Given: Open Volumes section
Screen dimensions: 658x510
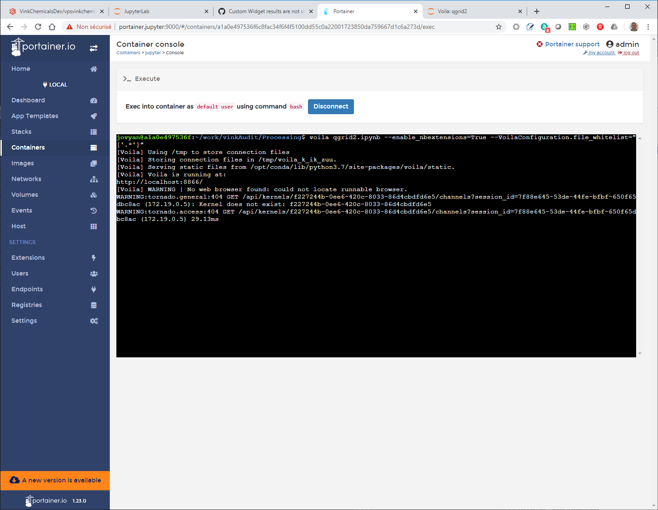Looking at the screenshot, I should point(55,195).
